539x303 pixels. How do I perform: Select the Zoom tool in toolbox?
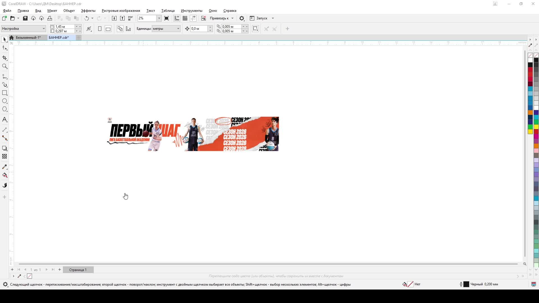coord(4,66)
